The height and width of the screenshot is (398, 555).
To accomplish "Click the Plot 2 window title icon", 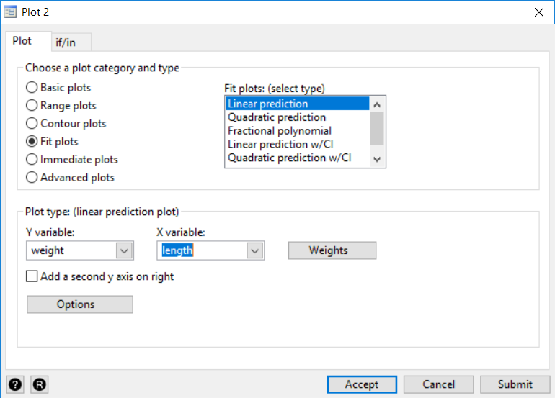I will point(11,12).
